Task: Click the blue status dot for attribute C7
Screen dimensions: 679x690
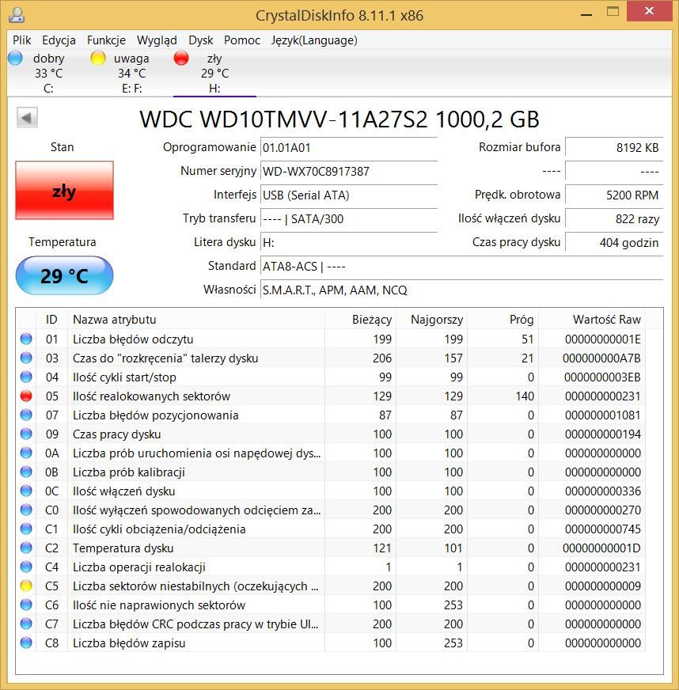Action: [26, 624]
